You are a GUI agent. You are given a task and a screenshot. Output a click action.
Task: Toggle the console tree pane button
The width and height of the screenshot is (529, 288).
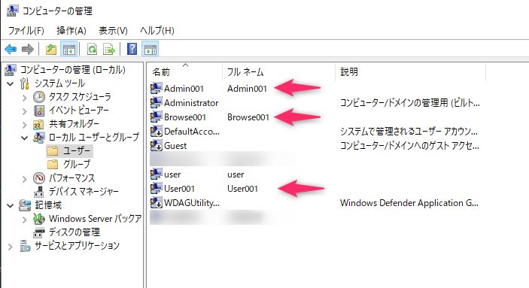(68, 49)
